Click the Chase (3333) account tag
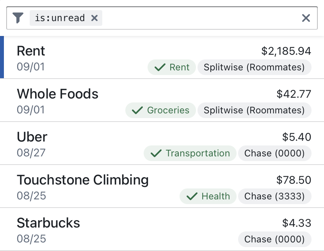 (274, 196)
